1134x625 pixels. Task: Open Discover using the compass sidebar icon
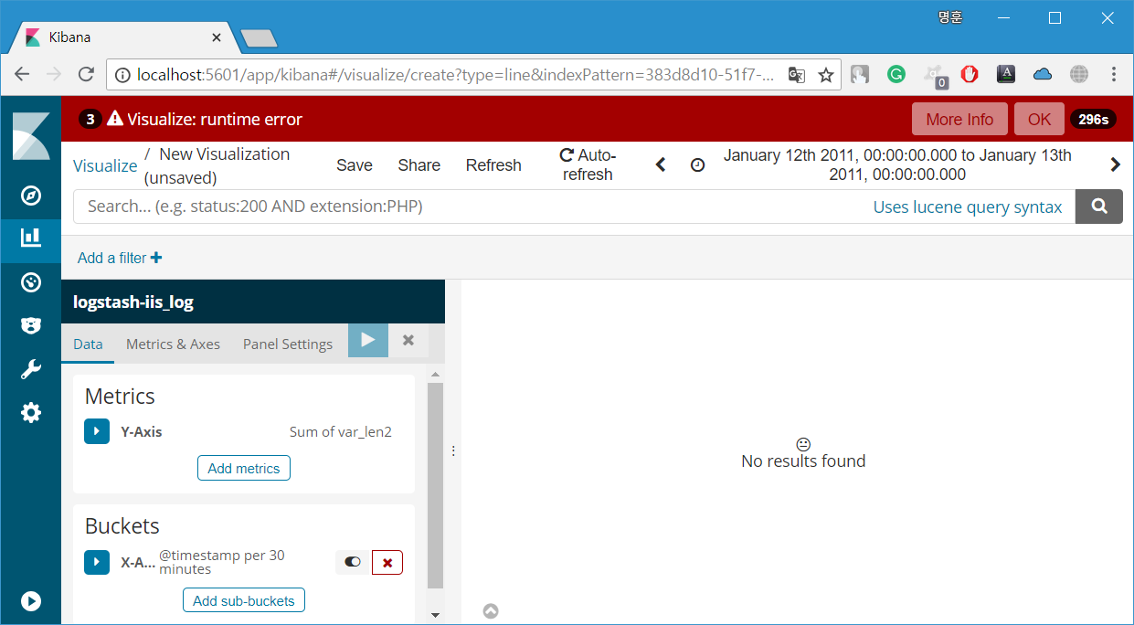[x=31, y=195]
